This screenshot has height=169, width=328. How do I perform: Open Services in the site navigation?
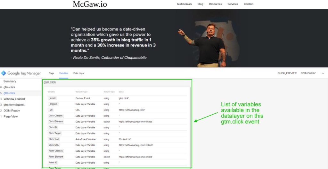(x=233, y=4)
